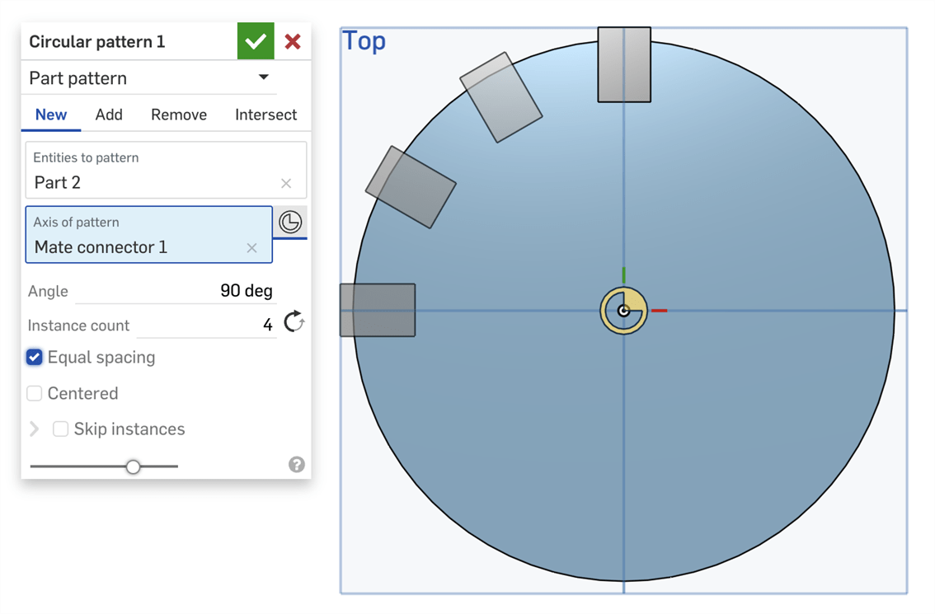Uncheck the Equal spacing checkbox
This screenshot has height=614, width=935.
[35, 357]
